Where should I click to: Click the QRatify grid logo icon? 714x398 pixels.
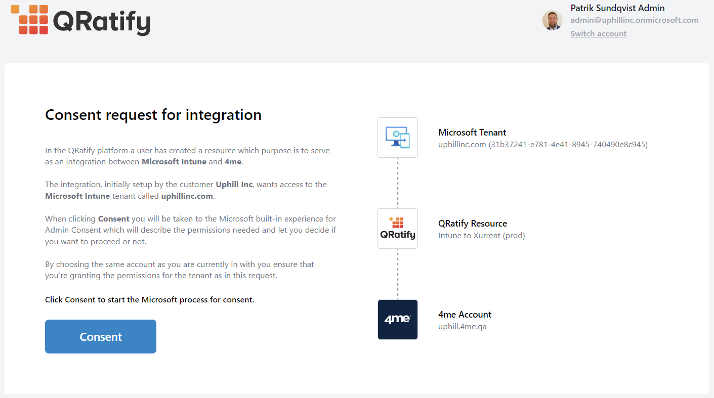click(29, 20)
